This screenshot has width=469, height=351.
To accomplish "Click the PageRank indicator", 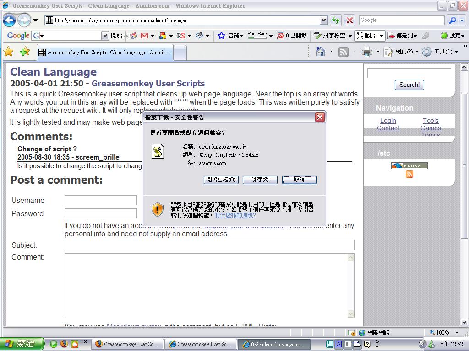I will 257,36.
